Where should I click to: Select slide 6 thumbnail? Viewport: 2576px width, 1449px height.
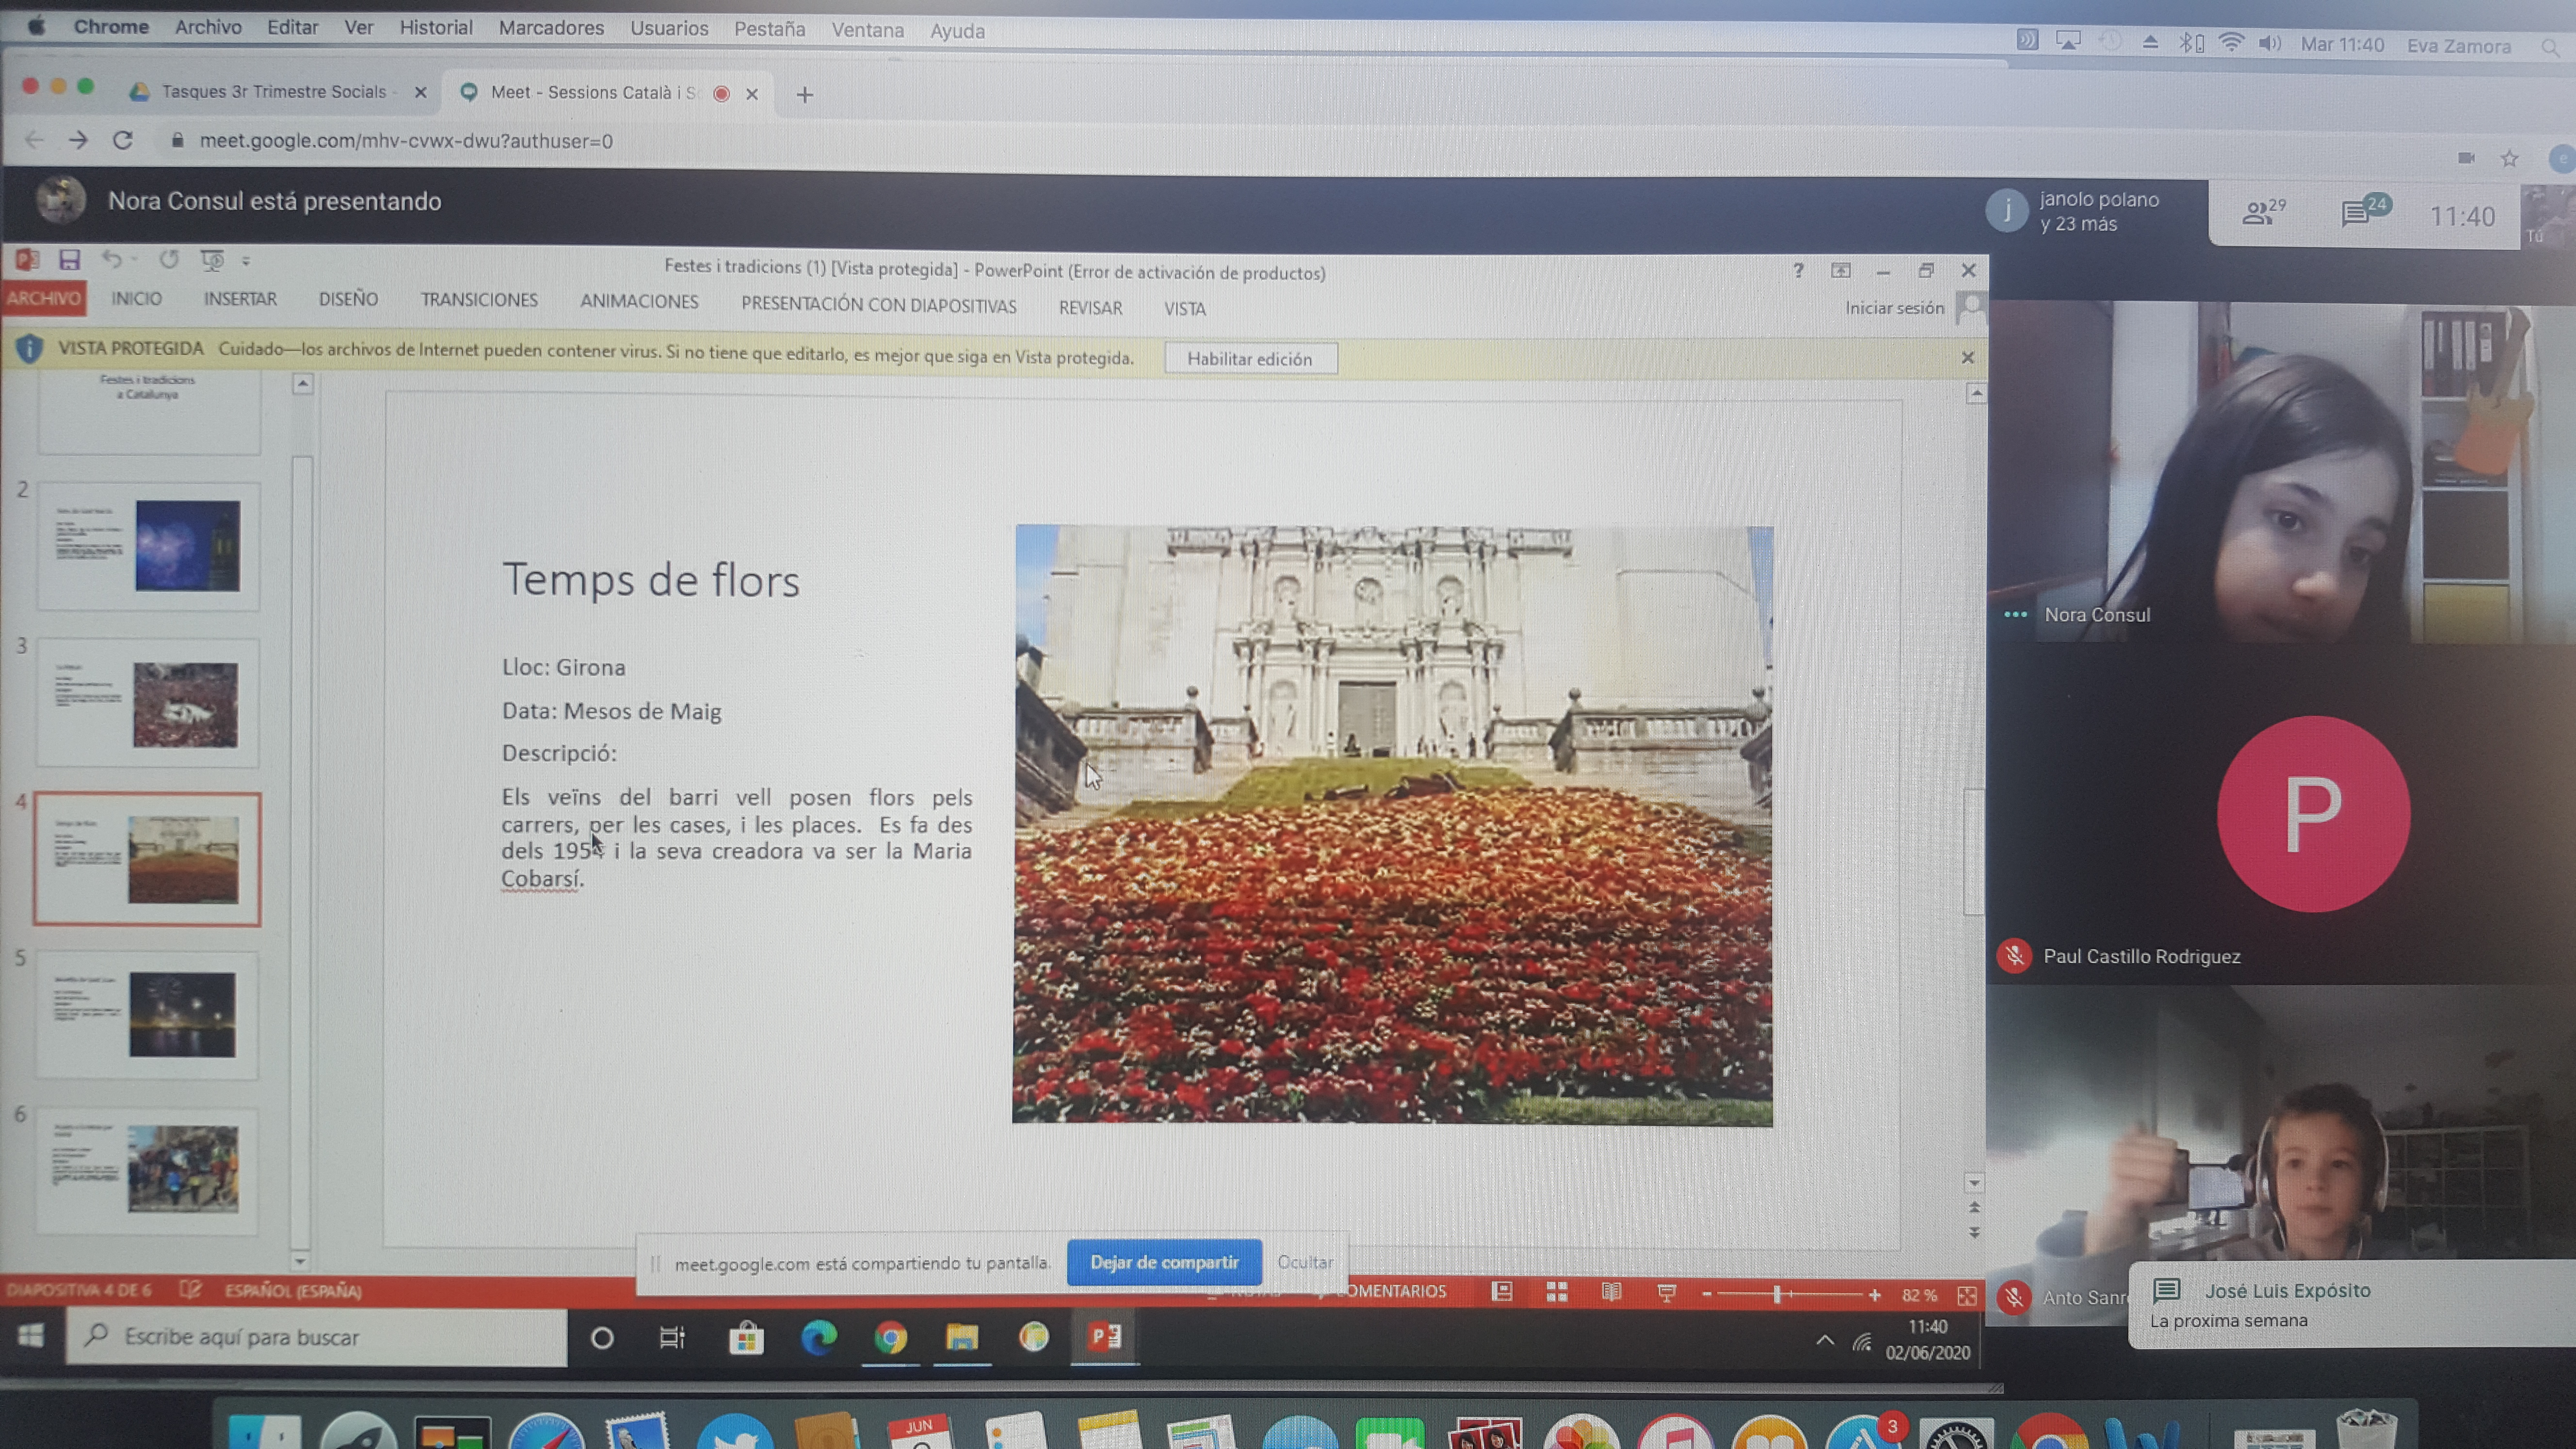tap(147, 1170)
